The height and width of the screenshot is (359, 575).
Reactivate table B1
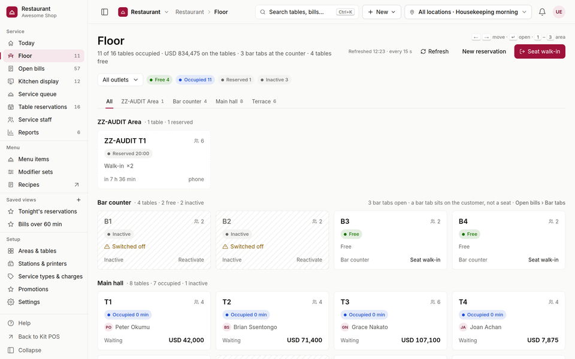point(191,260)
